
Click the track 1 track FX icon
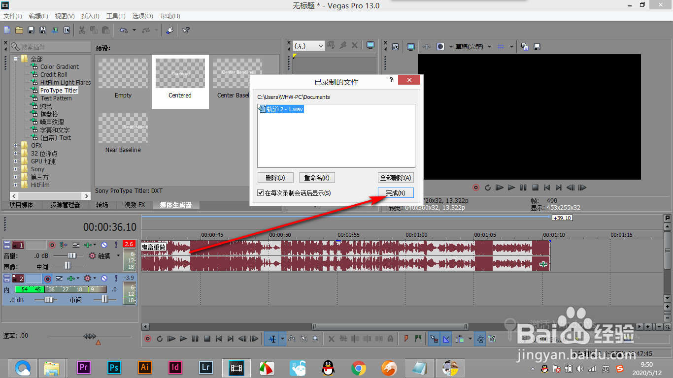[x=89, y=245]
